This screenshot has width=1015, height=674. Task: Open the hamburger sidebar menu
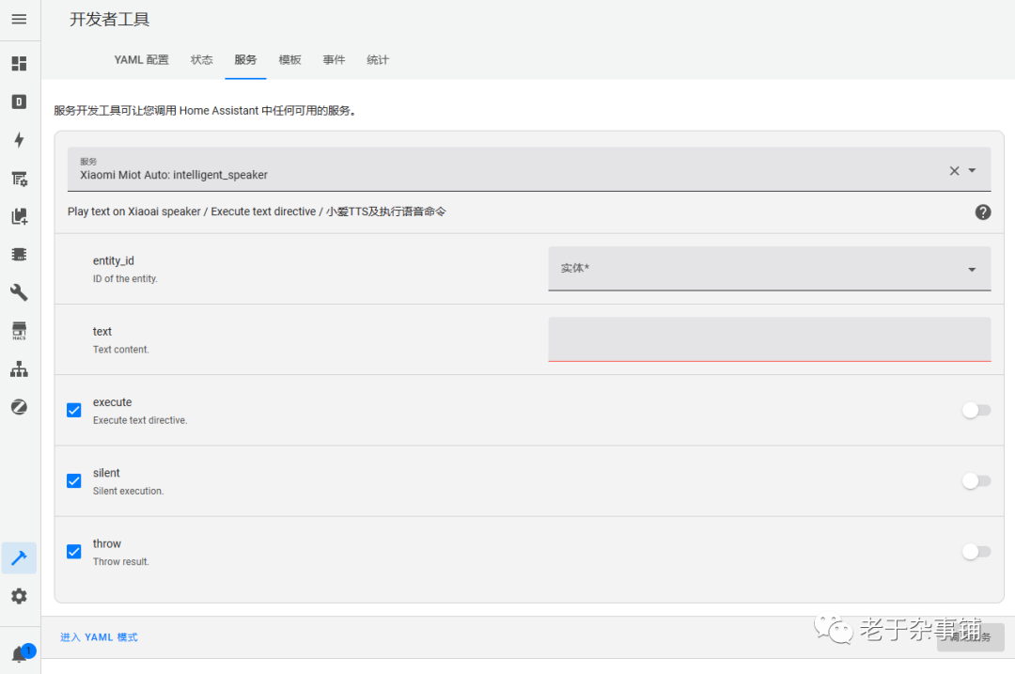(x=19, y=19)
